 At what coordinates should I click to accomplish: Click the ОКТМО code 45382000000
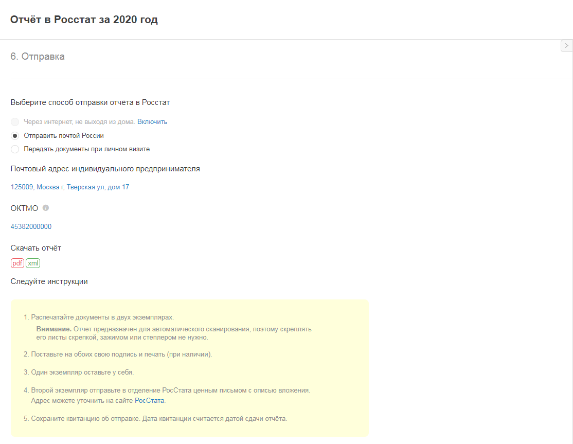[31, 226]
